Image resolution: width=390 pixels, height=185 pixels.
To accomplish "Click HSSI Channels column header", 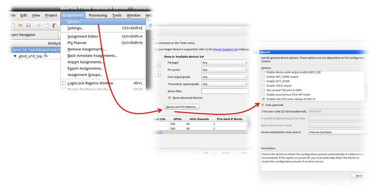I will tap(199, 119).
